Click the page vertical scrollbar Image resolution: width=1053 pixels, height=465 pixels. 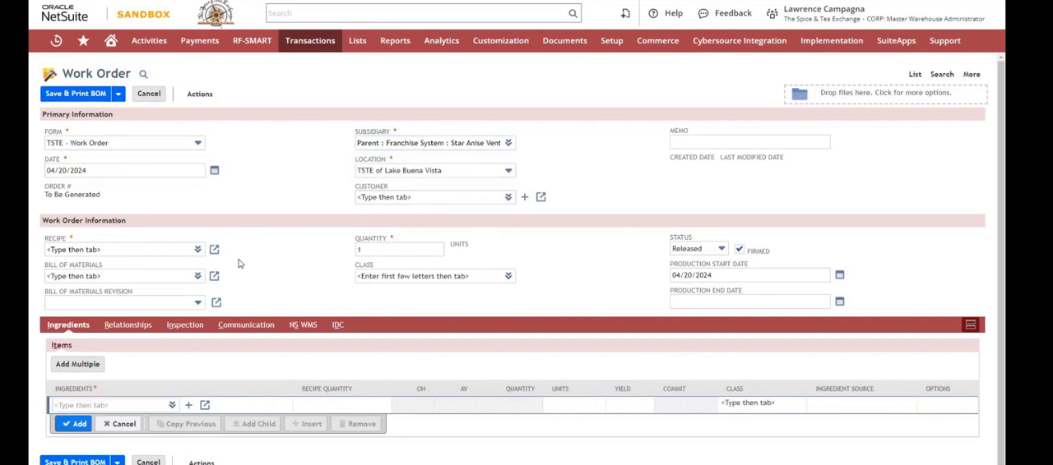[1000, 259]
